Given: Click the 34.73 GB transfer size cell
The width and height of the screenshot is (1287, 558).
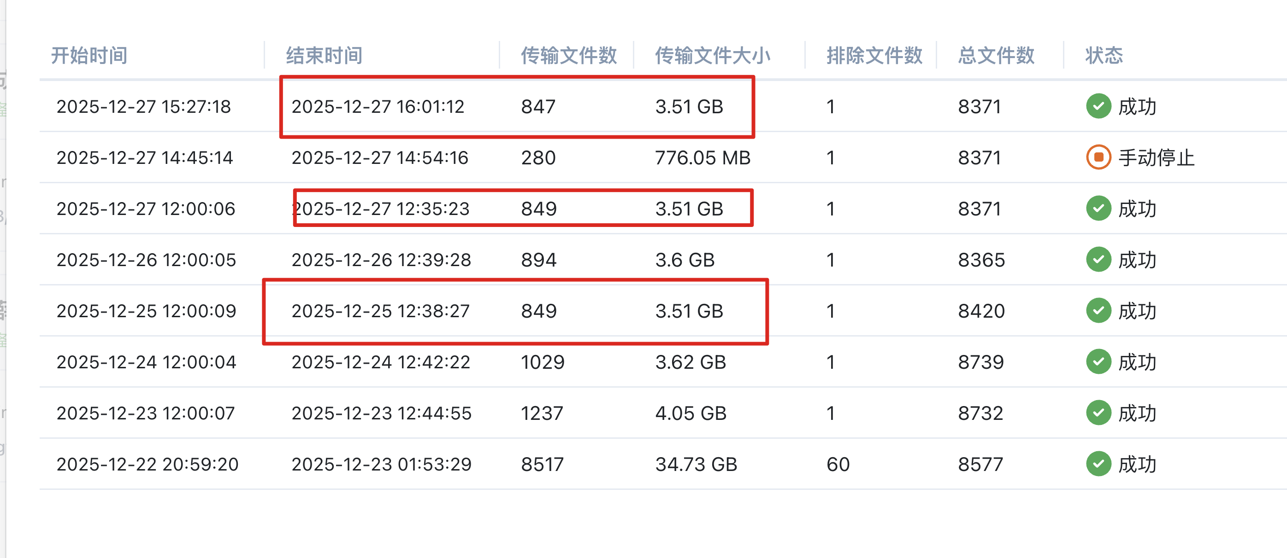Looking at the screenshot, I should tap(696, 464).
